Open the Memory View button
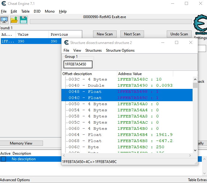 tap(21, 143)
